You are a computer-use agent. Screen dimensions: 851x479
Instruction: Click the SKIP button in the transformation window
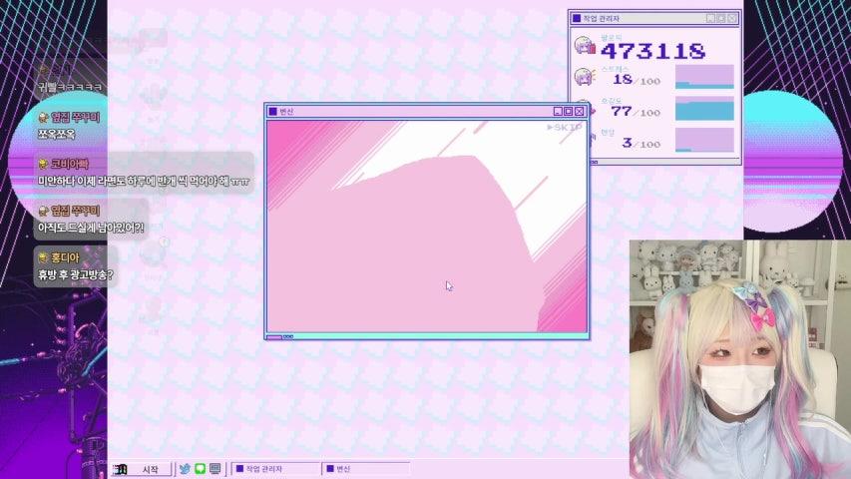click(x=565, y=127)
